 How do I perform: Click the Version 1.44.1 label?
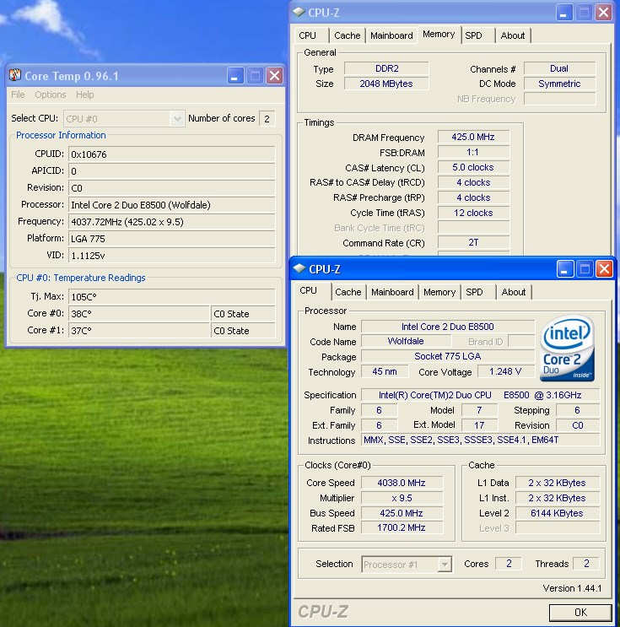point(572,588)
